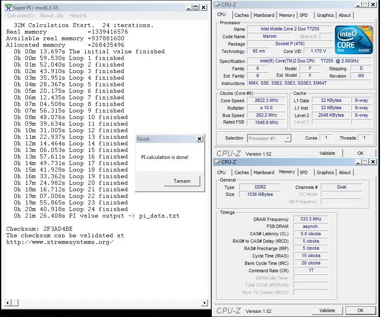Switch to CPU tab in lower CPU-Z window
Image resolution: width=380 pixels, height=317 pixels.
(222, 172)
